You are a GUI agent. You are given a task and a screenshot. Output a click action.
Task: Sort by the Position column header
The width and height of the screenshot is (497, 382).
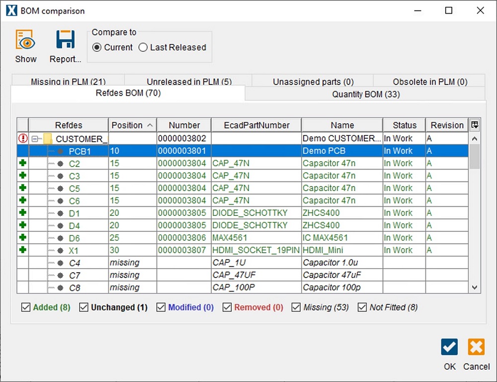tap(132, 125)
